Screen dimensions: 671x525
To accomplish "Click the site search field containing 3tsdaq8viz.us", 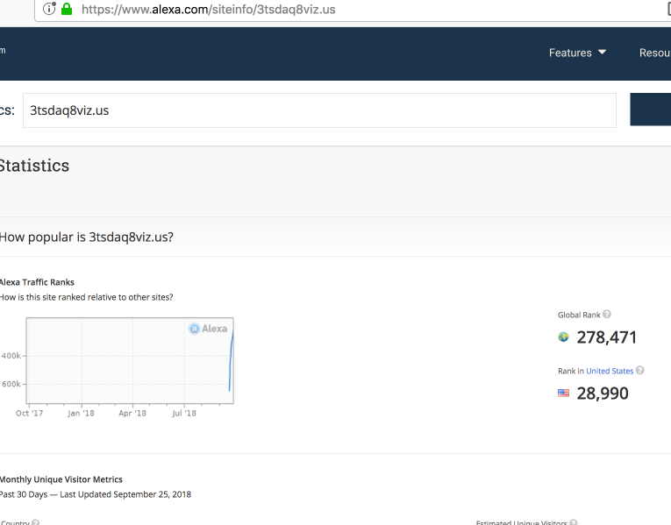I will (x=319, y=110).
